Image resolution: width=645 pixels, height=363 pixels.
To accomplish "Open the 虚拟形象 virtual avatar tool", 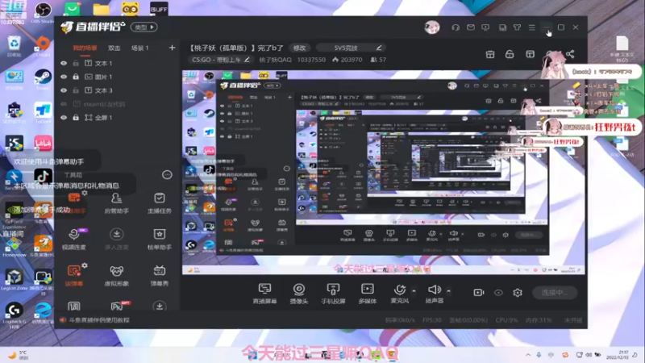I will (116, 276).
